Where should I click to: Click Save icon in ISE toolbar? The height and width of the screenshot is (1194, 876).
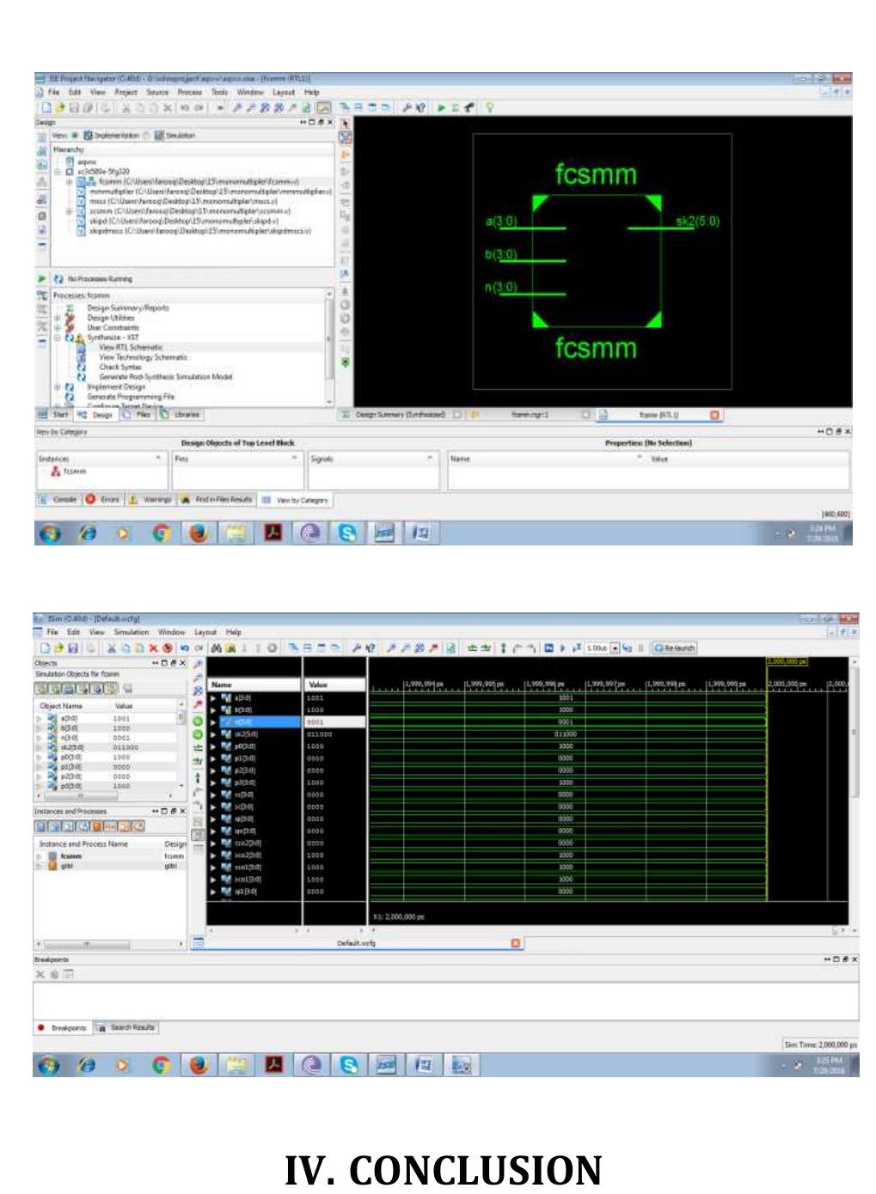[x=74, y=108]
